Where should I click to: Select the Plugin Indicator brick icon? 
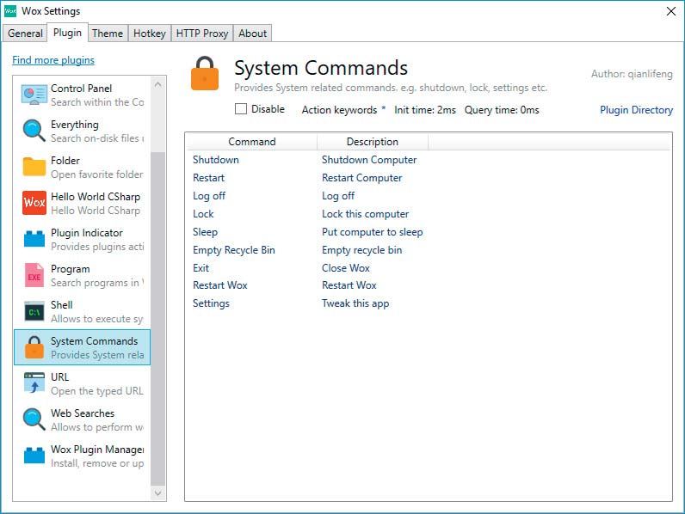tap(34, 239)
